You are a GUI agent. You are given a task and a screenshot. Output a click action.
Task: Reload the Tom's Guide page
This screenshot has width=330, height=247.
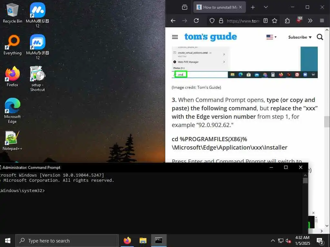pos(196,21)
